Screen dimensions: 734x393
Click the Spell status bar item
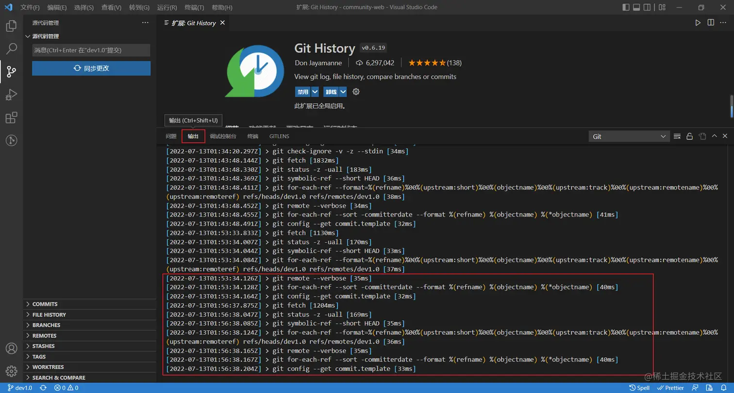[x=639, y=388]
